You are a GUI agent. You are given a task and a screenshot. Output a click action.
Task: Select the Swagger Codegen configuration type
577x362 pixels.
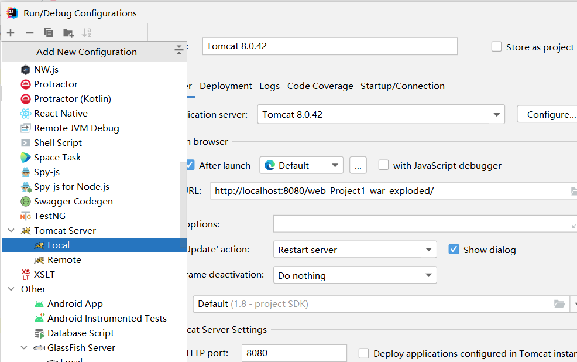(73, 202)
